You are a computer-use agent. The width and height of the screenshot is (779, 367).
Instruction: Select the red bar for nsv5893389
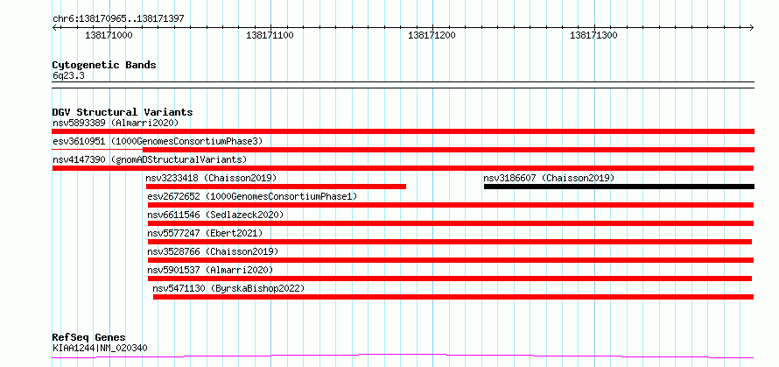[x=403, y=131]
